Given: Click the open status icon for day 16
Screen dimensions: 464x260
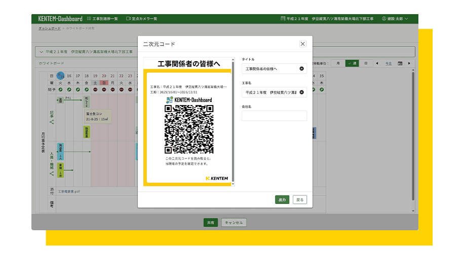Looking at the screenshot, I should pos(69,90).
